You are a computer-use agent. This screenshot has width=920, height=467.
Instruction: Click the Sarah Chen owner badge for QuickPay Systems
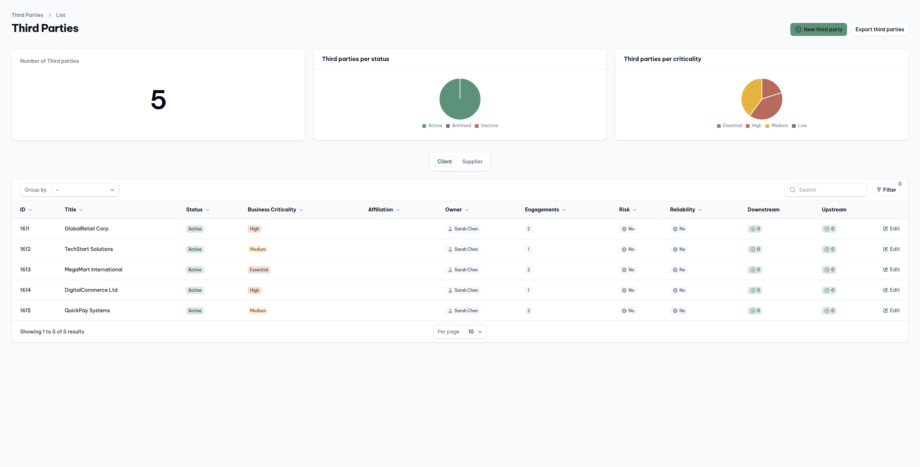463,311
